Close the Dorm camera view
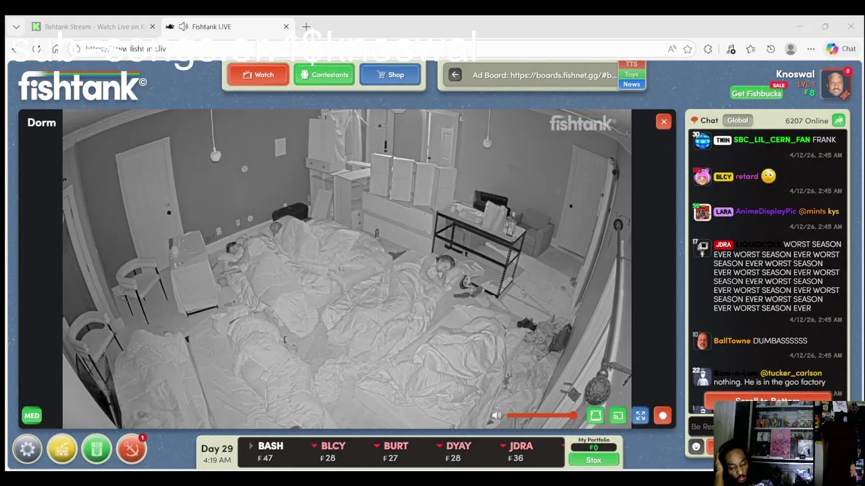The width and height of the screenshot is (865, 486). pos(664,122)
